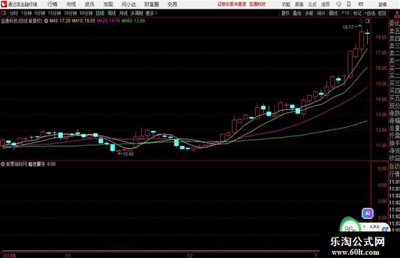Open the 问小达 menu
Image resolution: width=400 pixels, height=258 pixels.
tap(129, 4)
